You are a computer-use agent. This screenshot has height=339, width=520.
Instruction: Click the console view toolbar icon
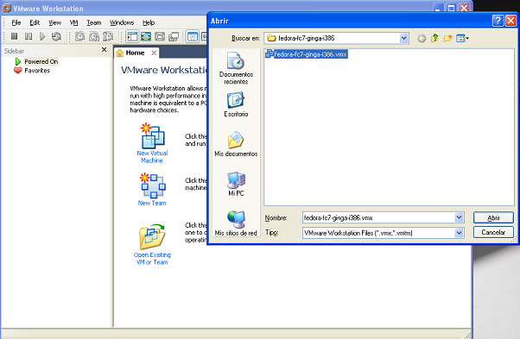click(193, 36)
